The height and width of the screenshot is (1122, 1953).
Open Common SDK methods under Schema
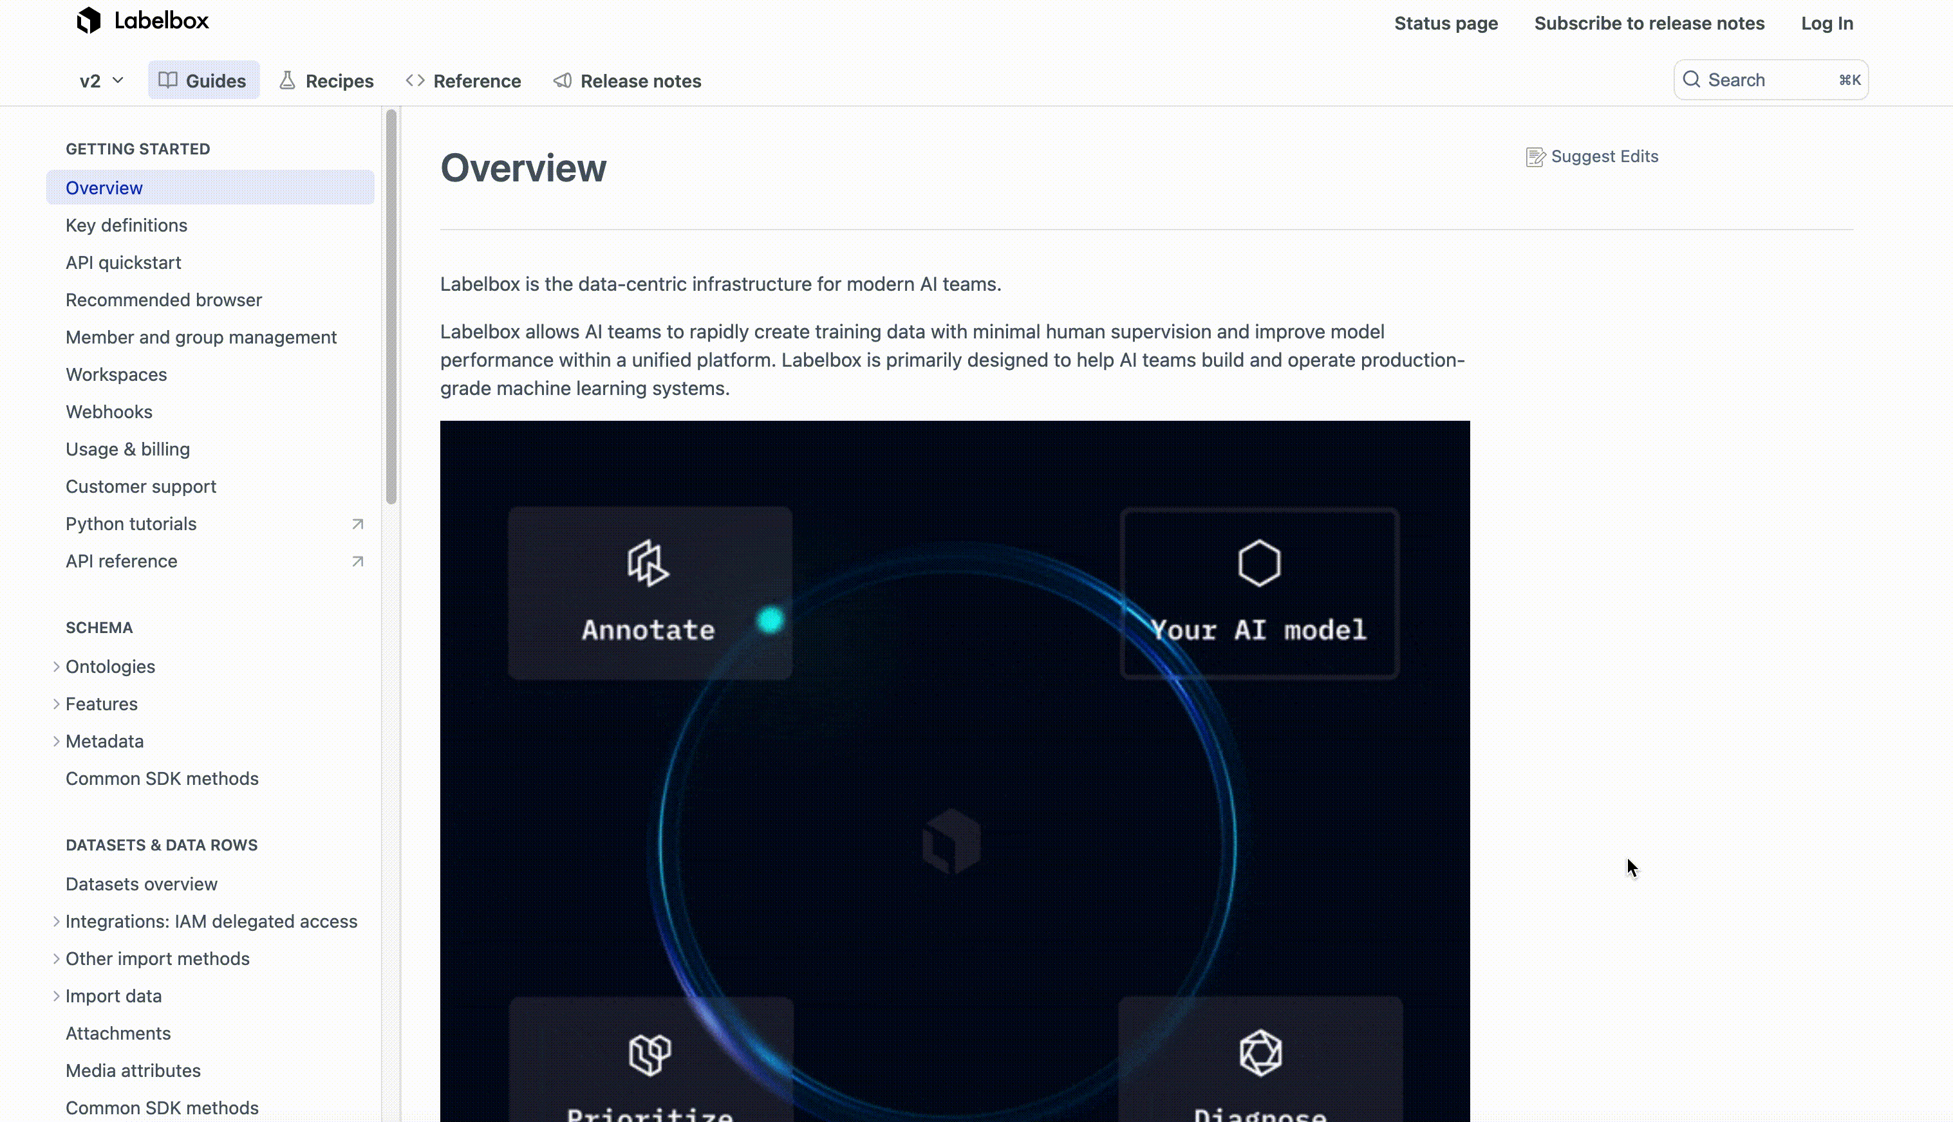pyautogui.click(x=162, y=778)
